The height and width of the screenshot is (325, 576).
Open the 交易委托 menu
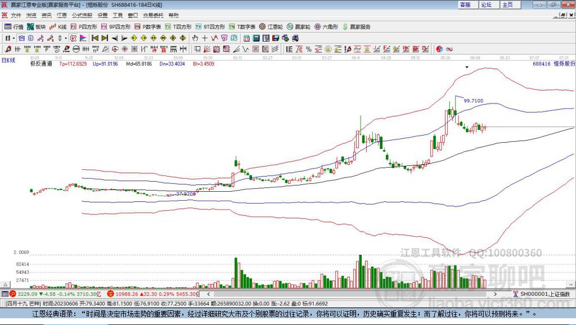[x=153, y=15]
